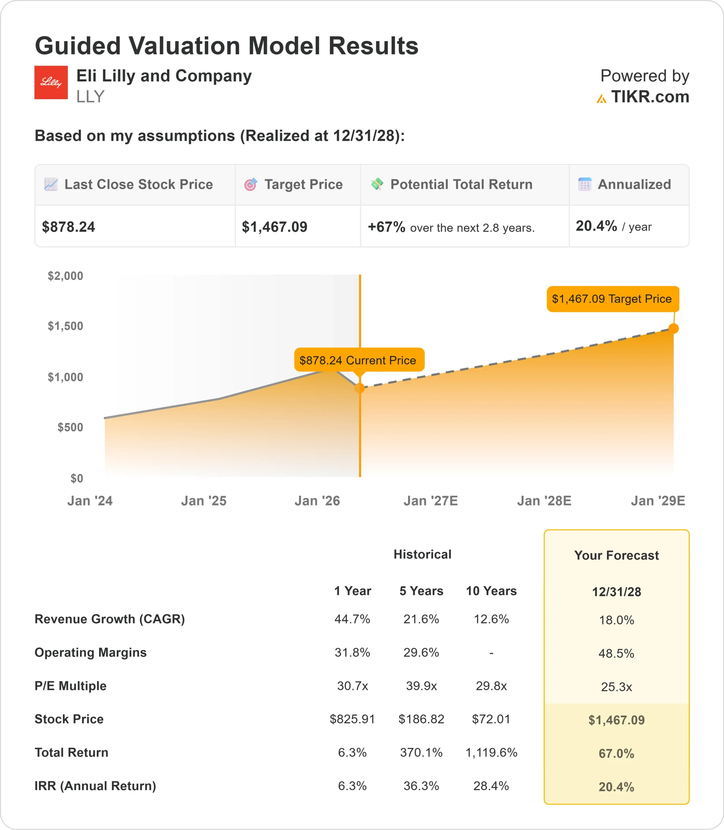Click the Revenue Growth (CAGR) row label
The height and width of the screenshot is (830, 724).
(110, 619)
